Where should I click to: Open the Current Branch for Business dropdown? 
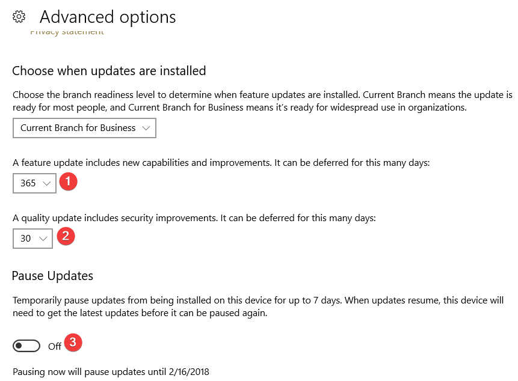[x=84, y=128]
